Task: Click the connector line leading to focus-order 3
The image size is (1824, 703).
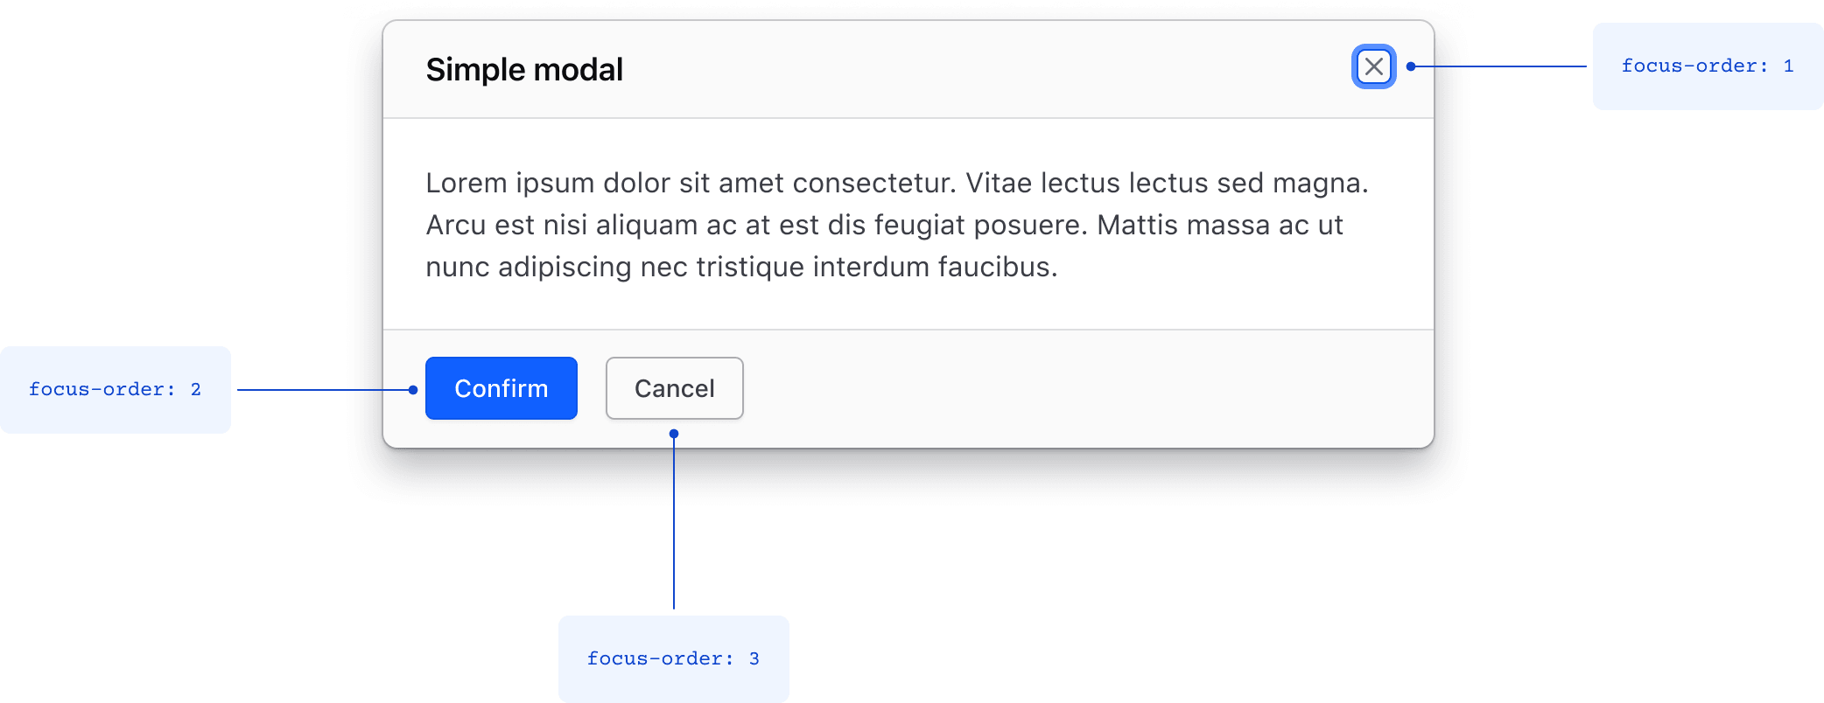Action: pos(674,525)
